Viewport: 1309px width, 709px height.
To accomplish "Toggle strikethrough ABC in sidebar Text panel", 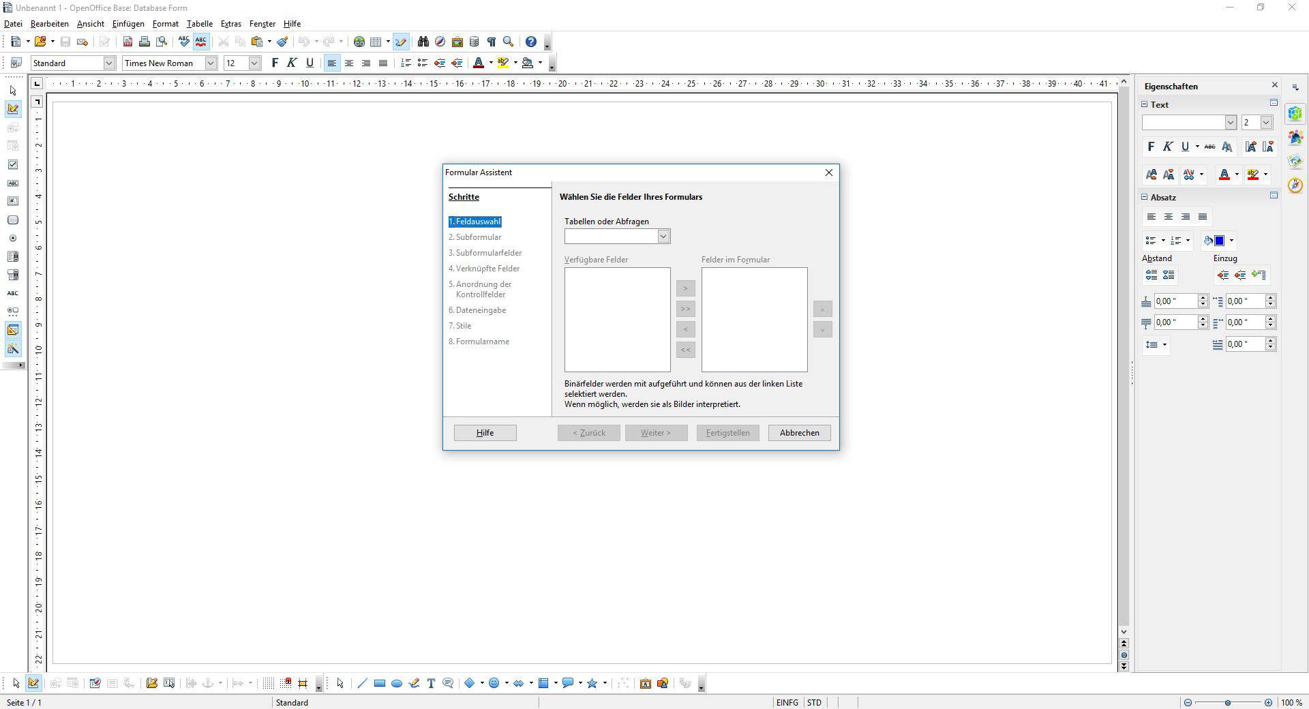I will 1209,147.
